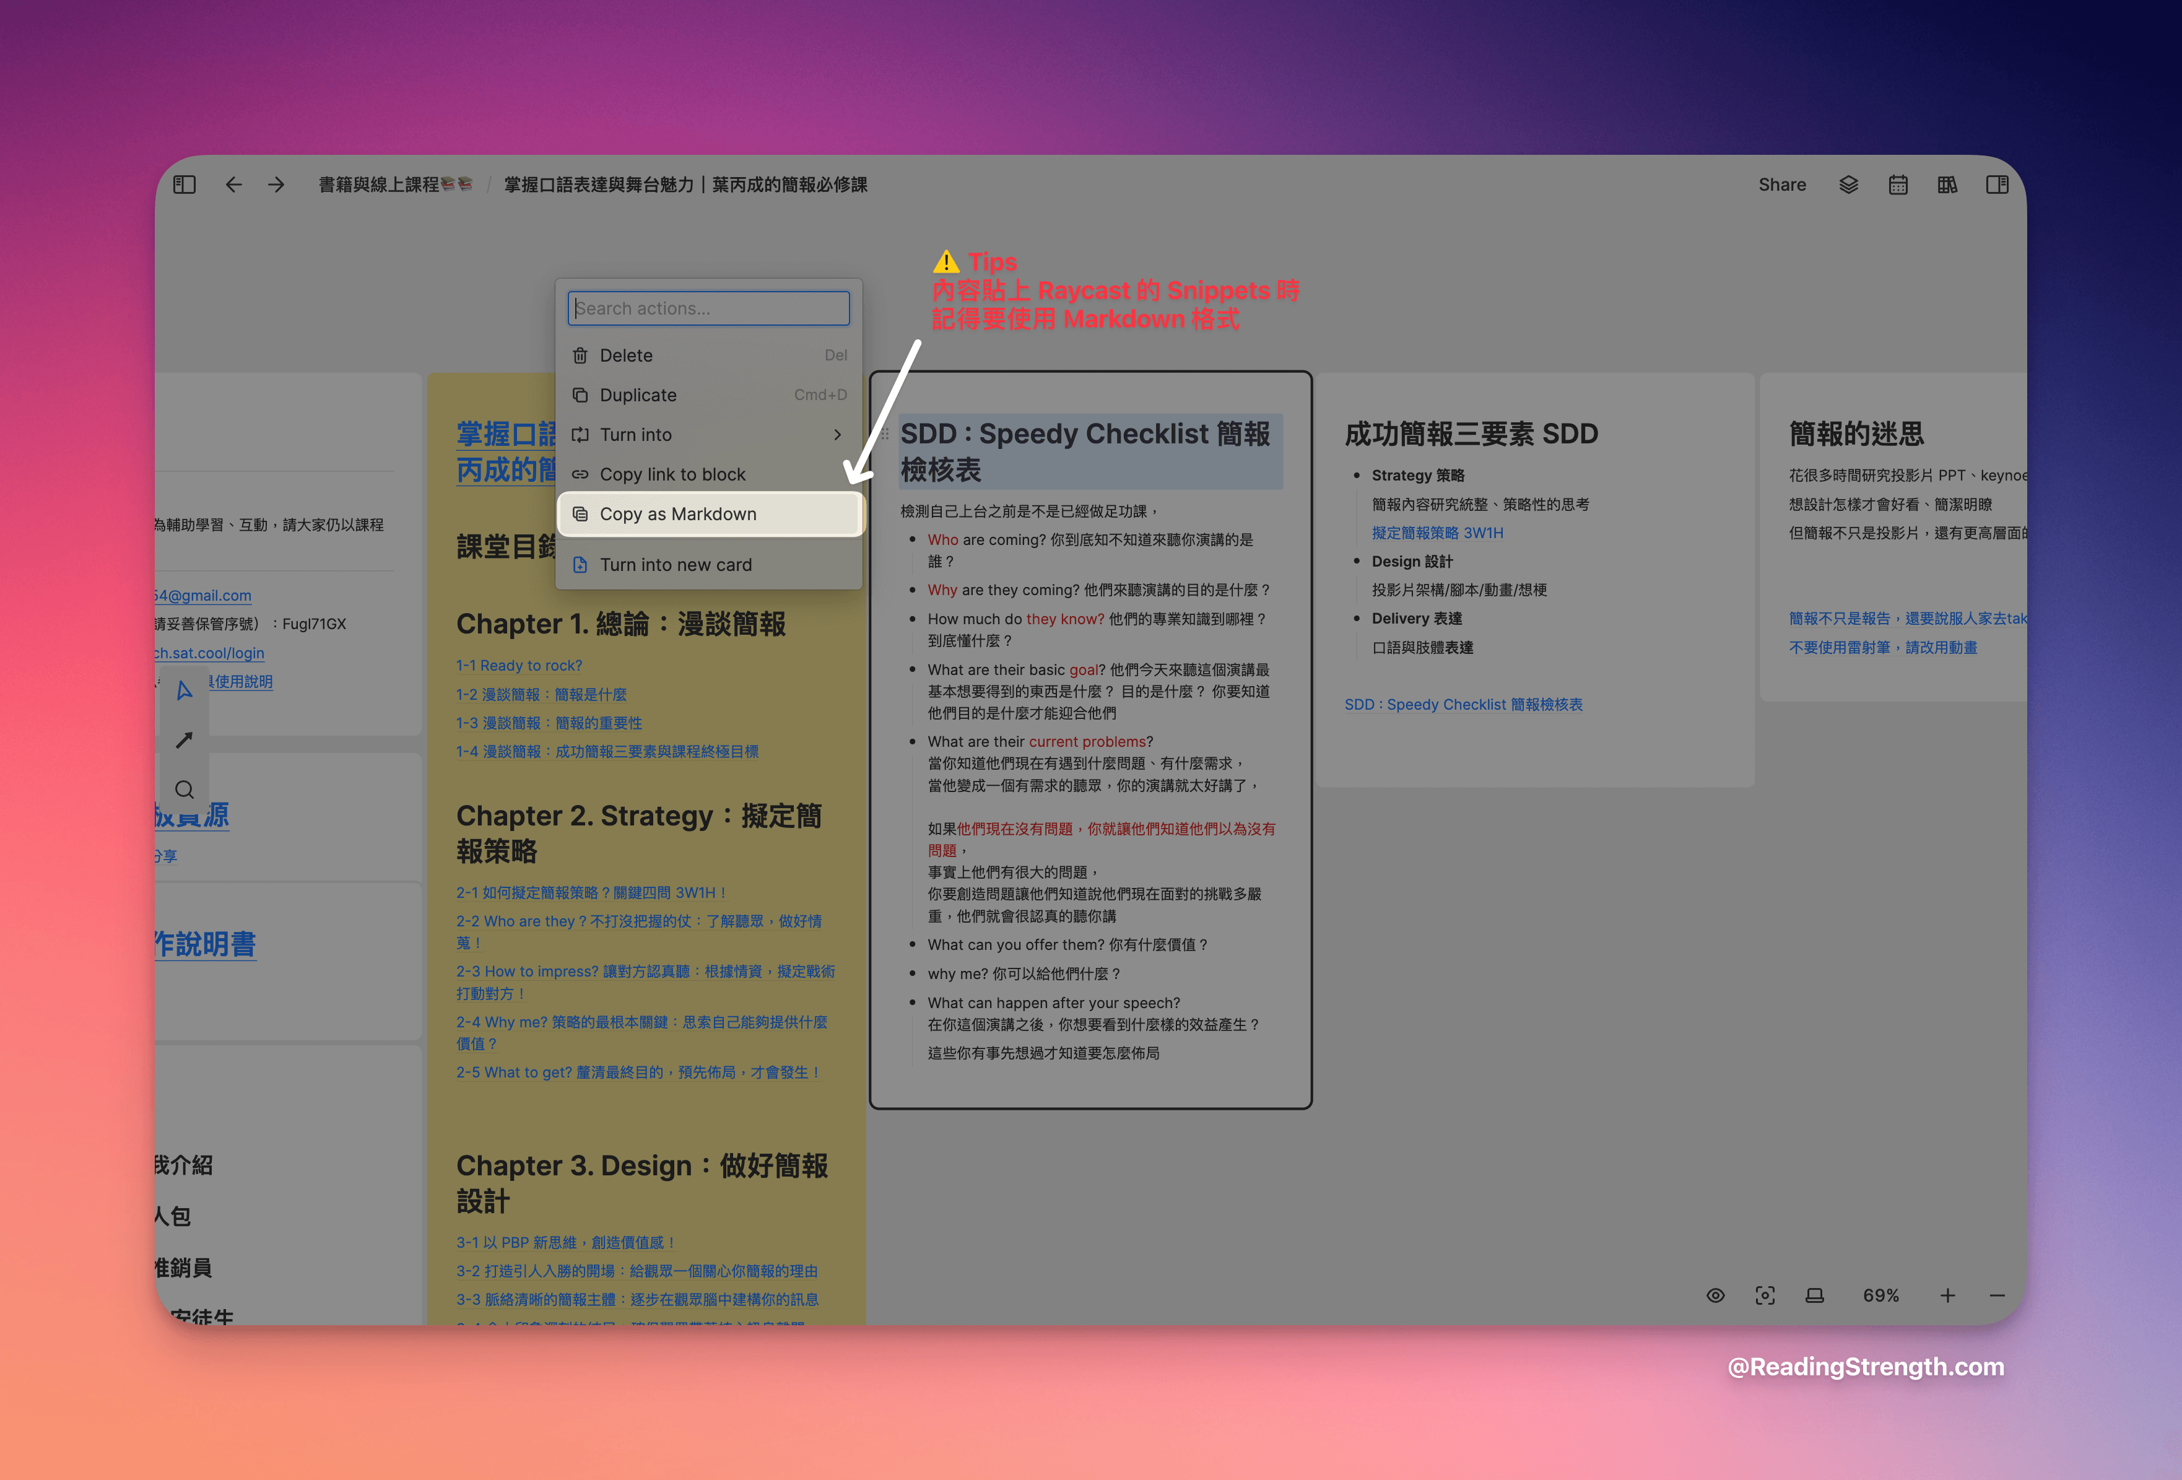The height and width of the screenshot is (1480, 2182).
Task: Open link 1-1 Ready to rock?
Action: pos(519,665)
